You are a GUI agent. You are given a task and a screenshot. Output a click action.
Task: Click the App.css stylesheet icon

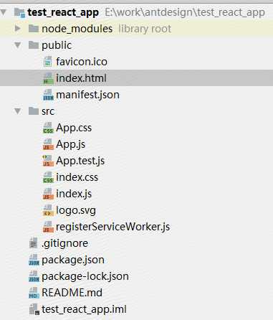pyautogui.click(x=48, y=128)
